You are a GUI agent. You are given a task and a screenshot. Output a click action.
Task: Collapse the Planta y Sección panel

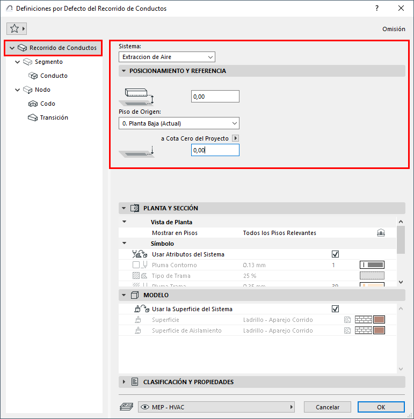point(124,208)
